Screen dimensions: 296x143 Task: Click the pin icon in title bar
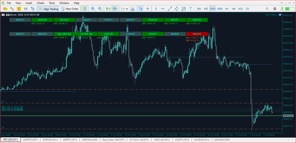[x=282, y=3]
